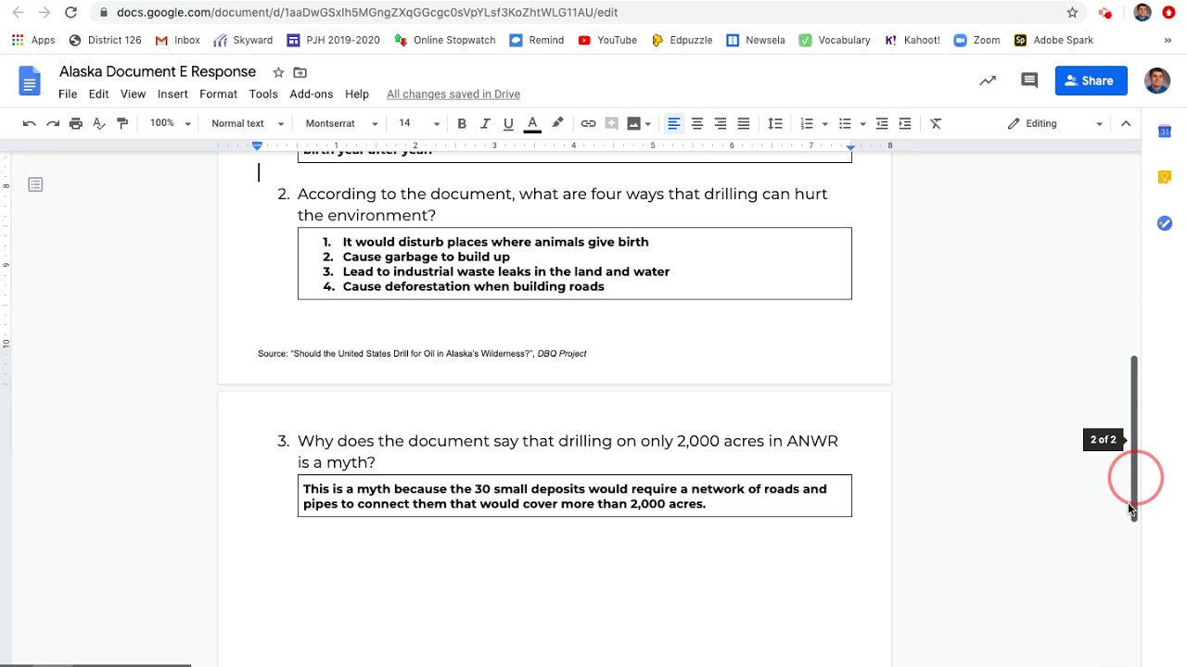Select left align
Image resolution: width=1187 pixels, height=667 pixels.
(674, 123)
